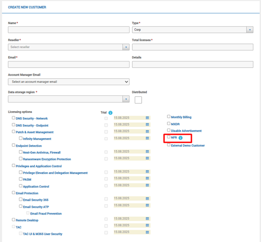Open calendar icon for Infinity Management row
This screenshot has width=261, height=242.
coord(148,138)
